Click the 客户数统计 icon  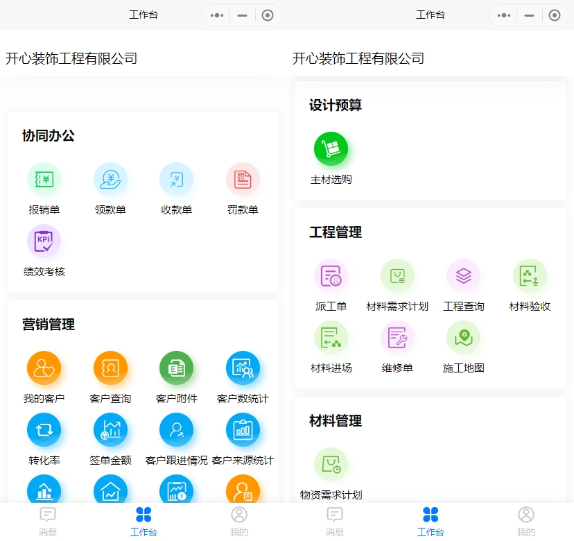coord(241,367)
